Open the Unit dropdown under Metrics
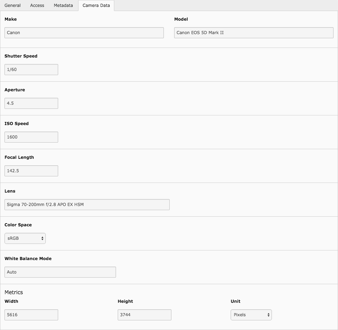The image size is (338, 330). click(251, 314)
